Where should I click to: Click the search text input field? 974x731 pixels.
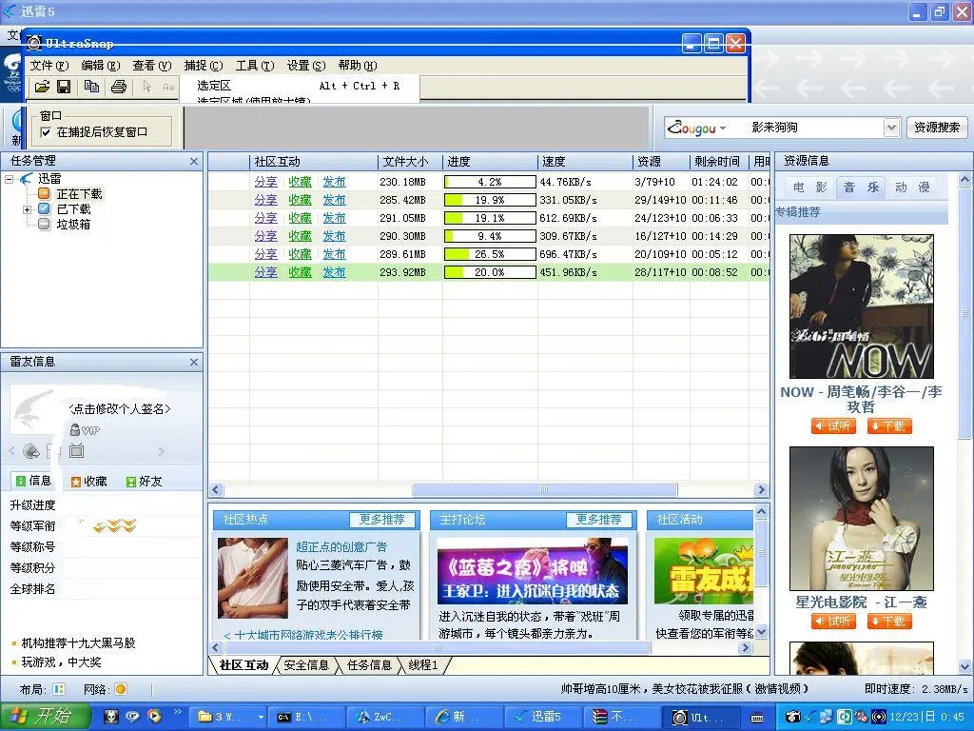click(808, 128)
